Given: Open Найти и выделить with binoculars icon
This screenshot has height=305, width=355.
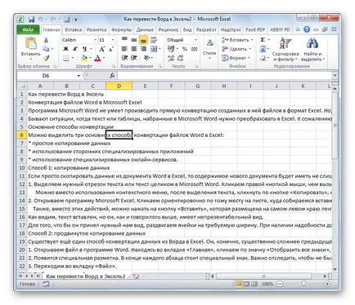Looking at the screenshot, I should tap(312, 49).
